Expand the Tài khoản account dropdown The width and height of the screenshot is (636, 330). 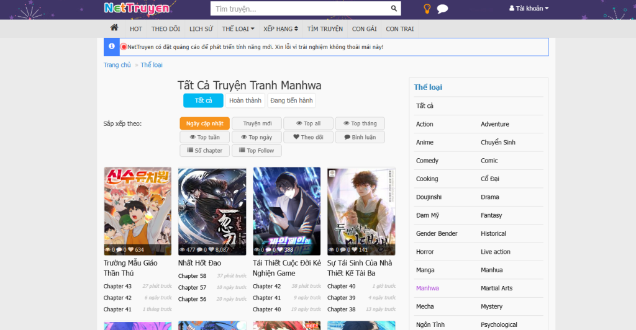click(529, 9)
